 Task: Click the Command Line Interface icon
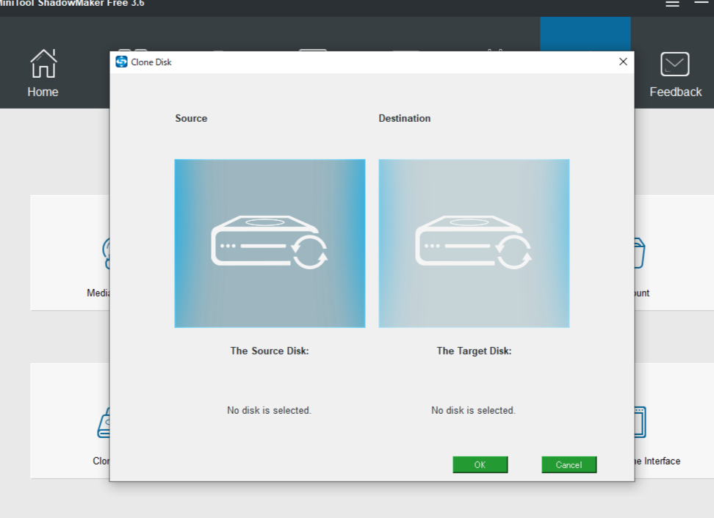click(639, 422)
